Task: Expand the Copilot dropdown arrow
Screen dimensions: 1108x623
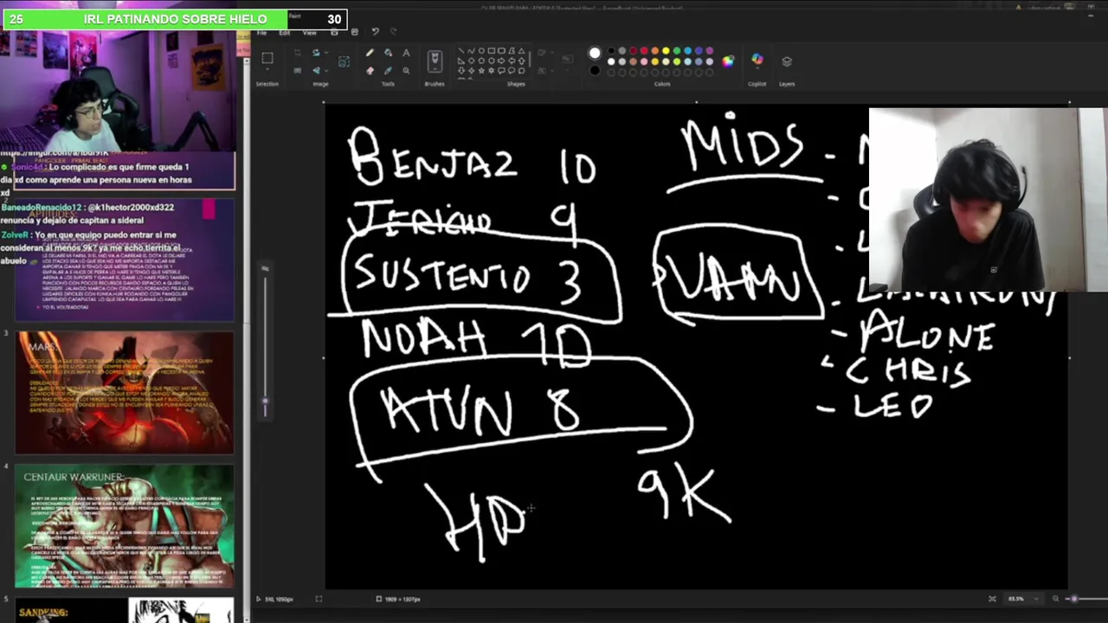Action: point(757,68)
